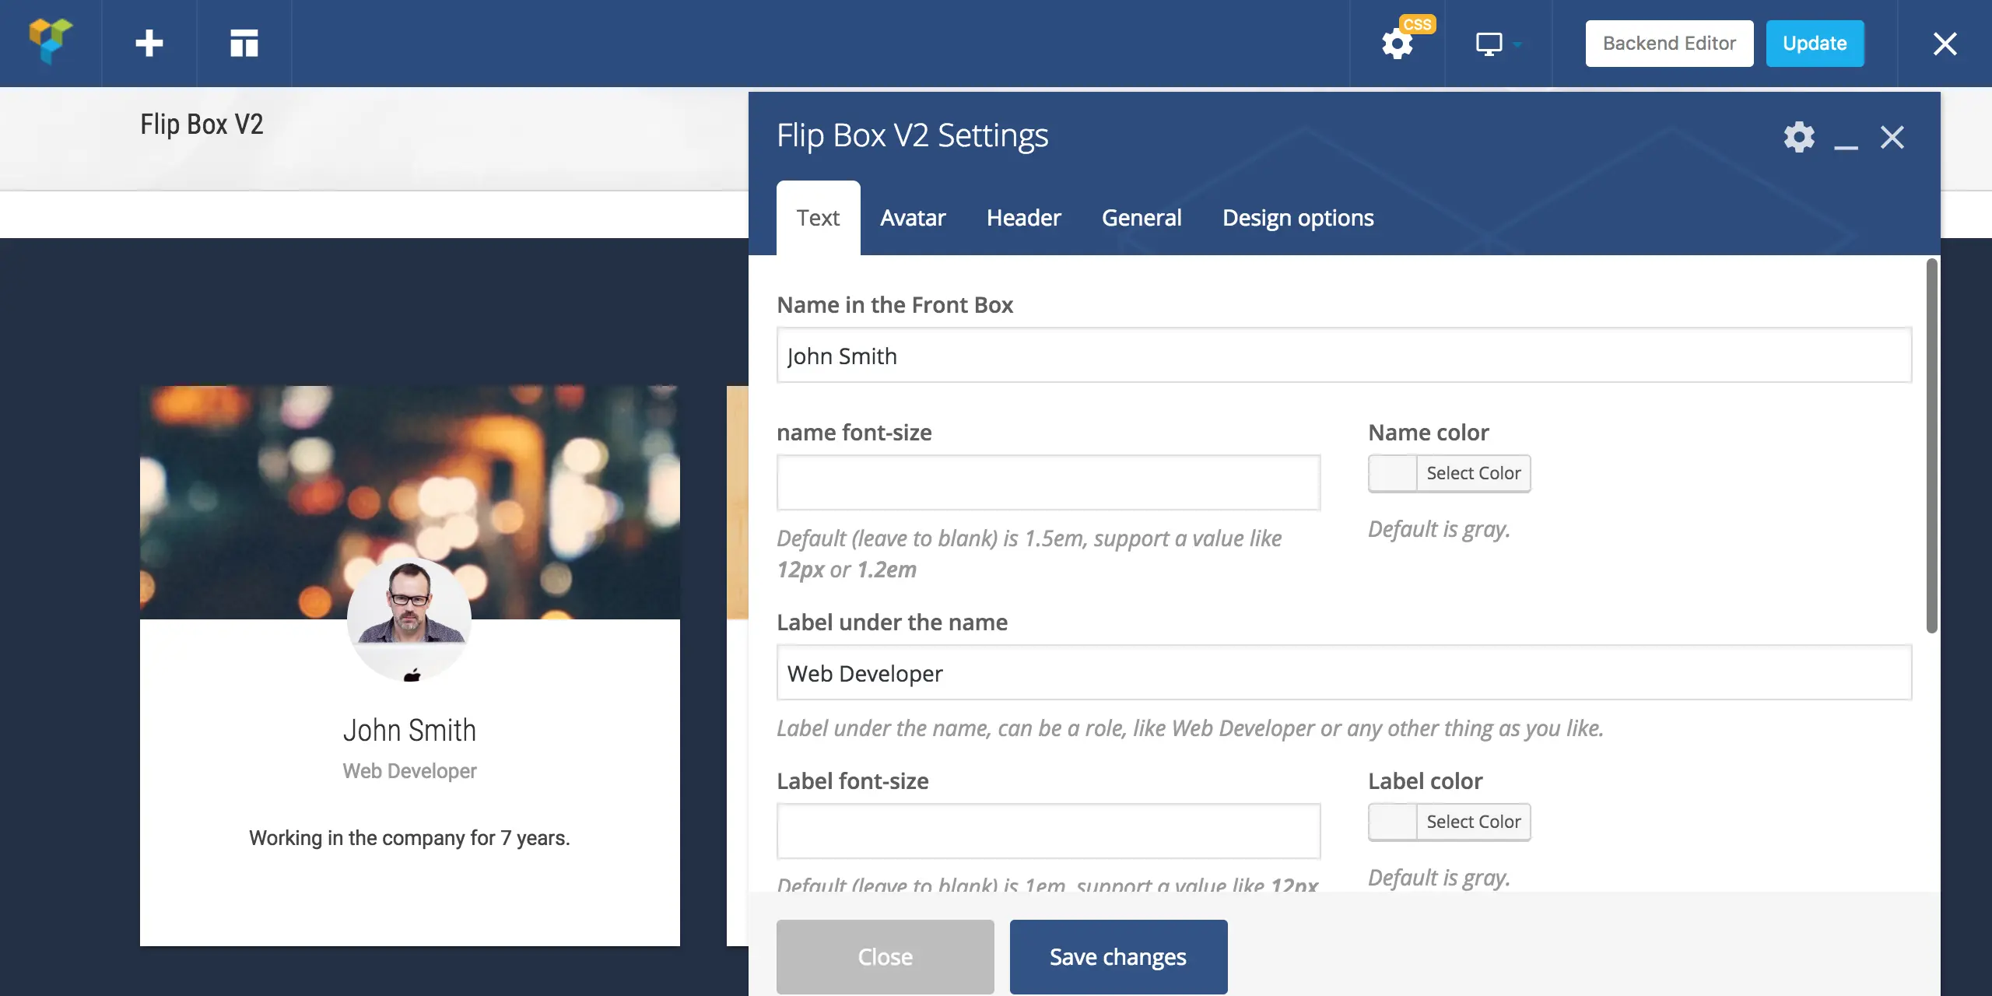Click the 'John Smith' name in preview card
The image size is (1992, 996).
(409, 730)
